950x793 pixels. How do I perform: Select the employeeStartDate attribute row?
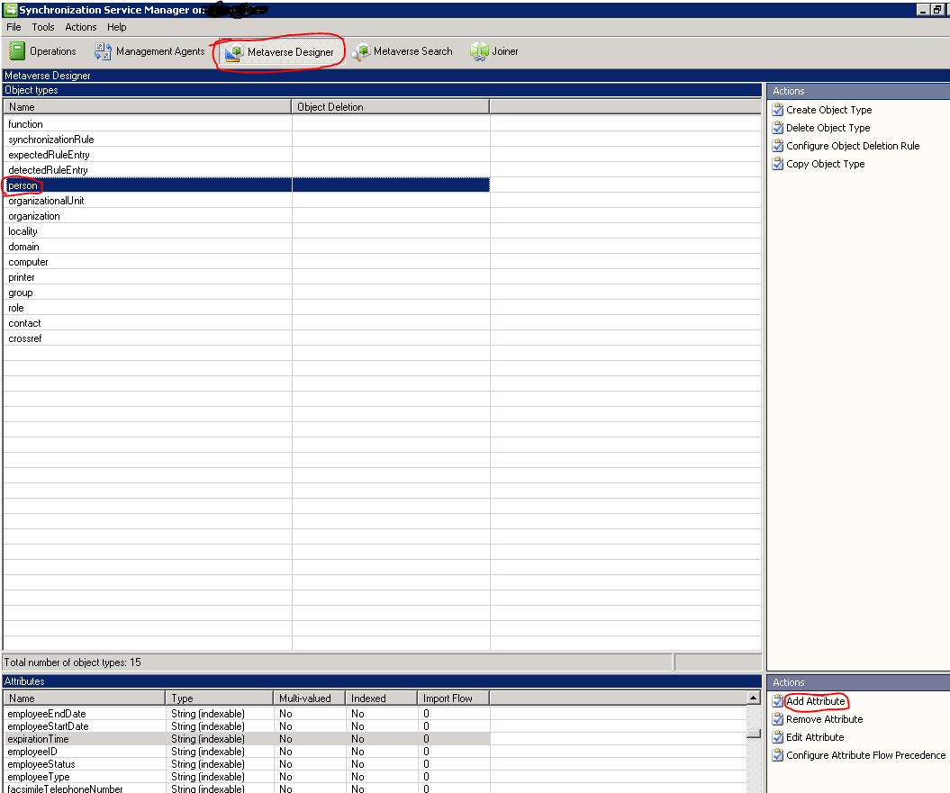(x=247, y=725)
